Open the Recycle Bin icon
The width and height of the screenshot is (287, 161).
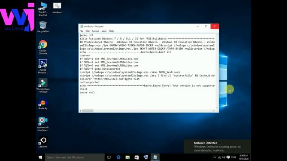click(x=43, y=27)
